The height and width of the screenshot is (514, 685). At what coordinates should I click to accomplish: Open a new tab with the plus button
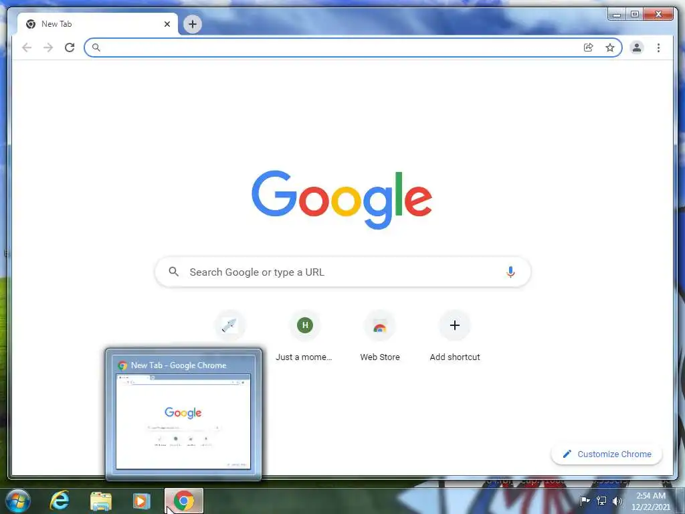click(x=192, y=24)
